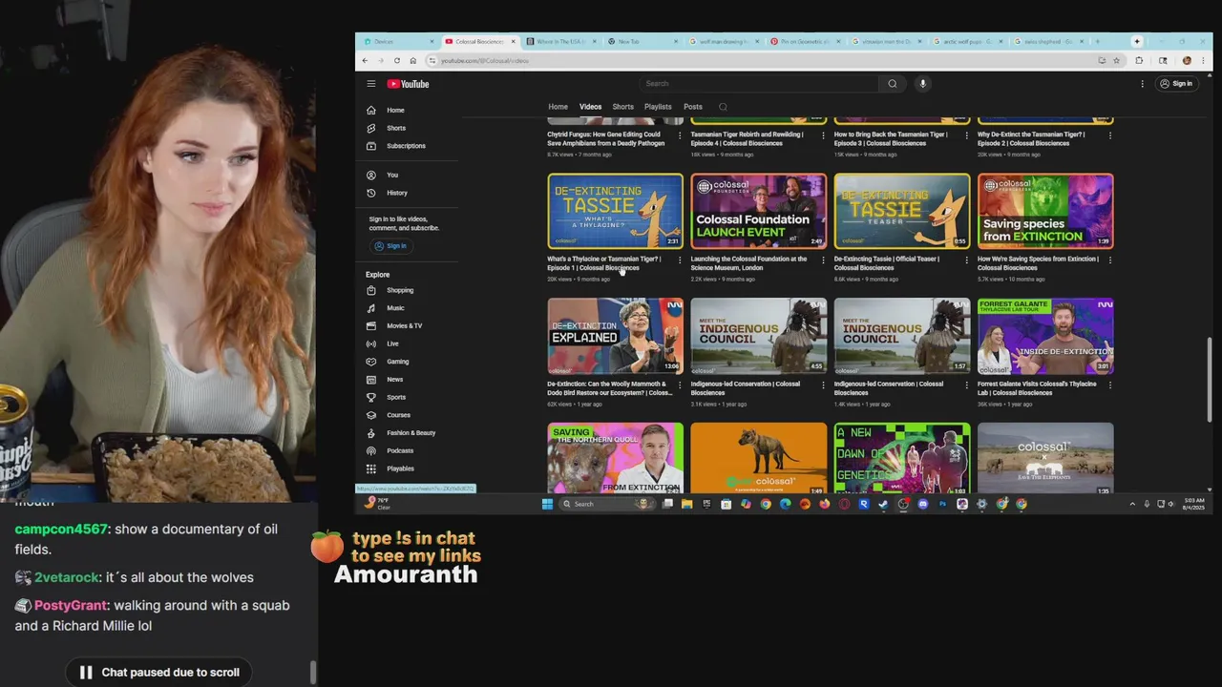The height and width of the screenshot is (687, 1222).
Task: Click the YouTube logo
Action: [408, 84]
